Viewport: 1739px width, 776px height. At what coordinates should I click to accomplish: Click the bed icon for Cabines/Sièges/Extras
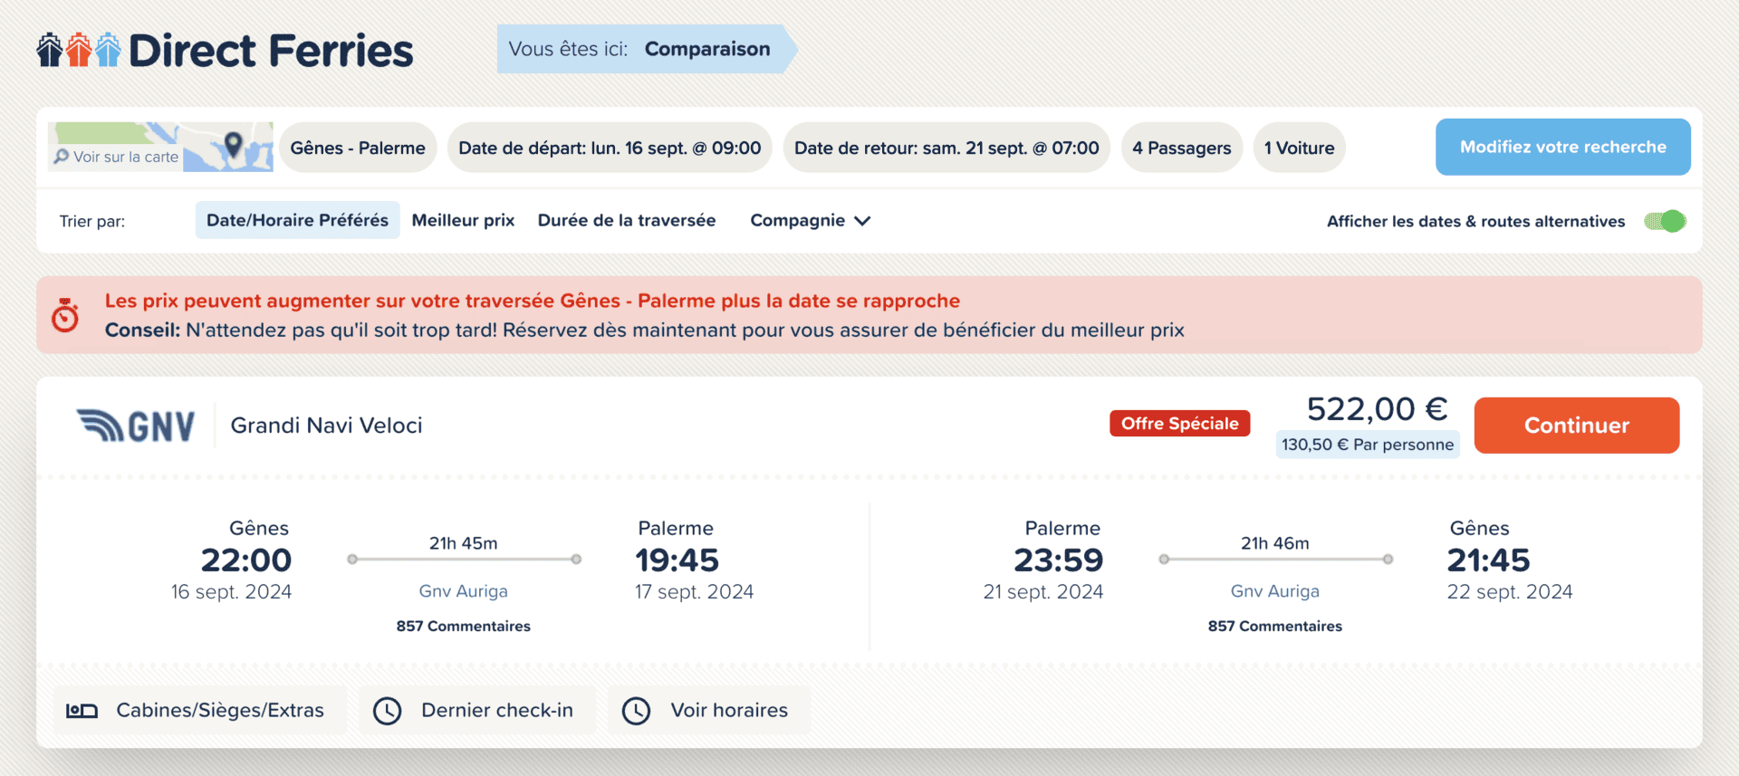tap(82, 711)
